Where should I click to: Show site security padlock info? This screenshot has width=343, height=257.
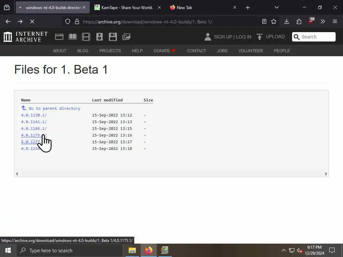click(x=77, y=21)
